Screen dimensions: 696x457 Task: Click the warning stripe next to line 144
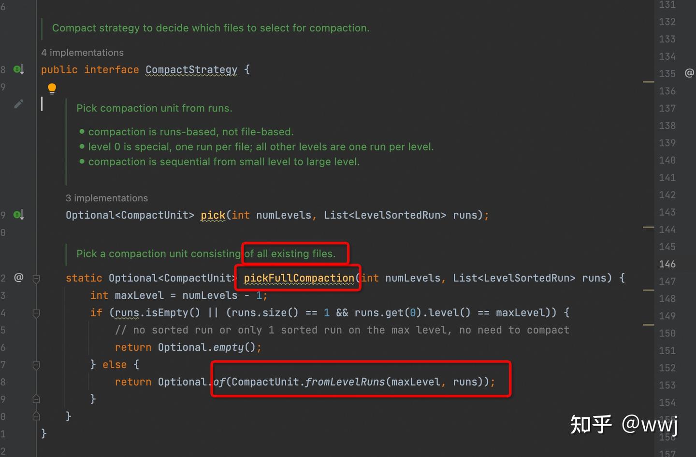click(x=648, y=227)
